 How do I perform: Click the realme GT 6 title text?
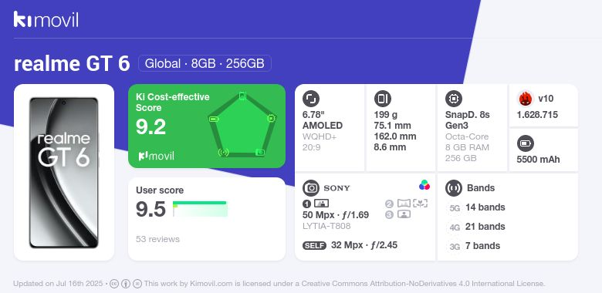pos(72,64)
